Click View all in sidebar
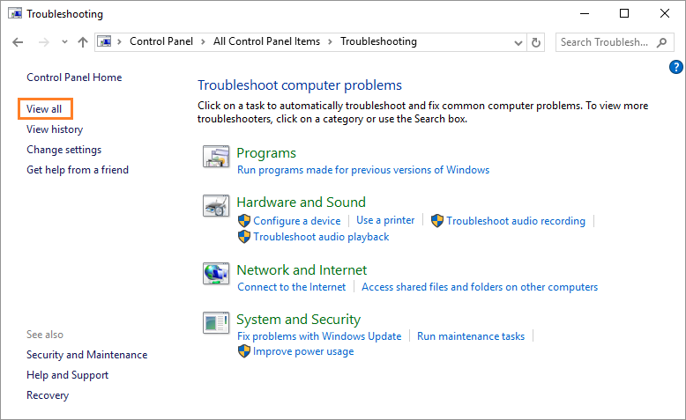The width and height of the screenshot is (686, 420). [44, 109]
